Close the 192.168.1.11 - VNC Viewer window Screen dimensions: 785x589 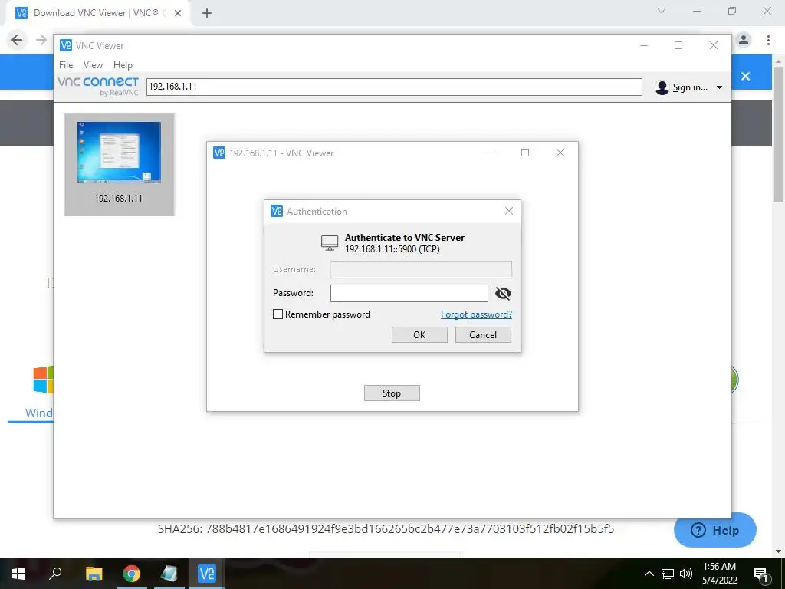click(x=560, y=153)
